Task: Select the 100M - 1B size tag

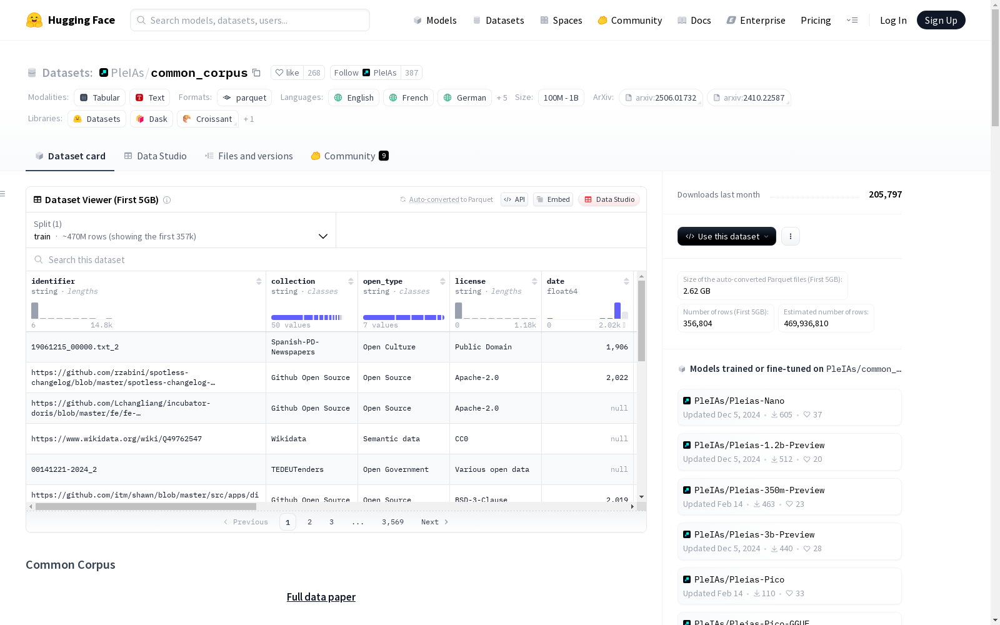Action: 561,97
